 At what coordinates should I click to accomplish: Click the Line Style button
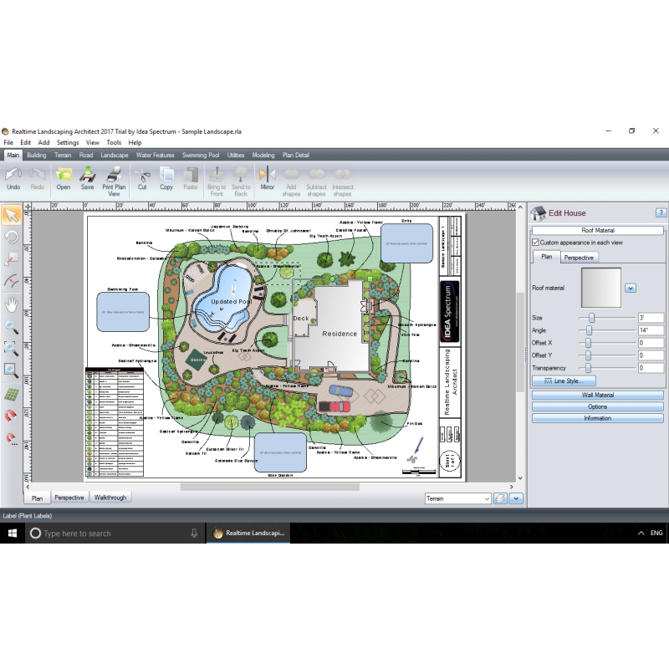pyautogui.click(x=563, y=381)
